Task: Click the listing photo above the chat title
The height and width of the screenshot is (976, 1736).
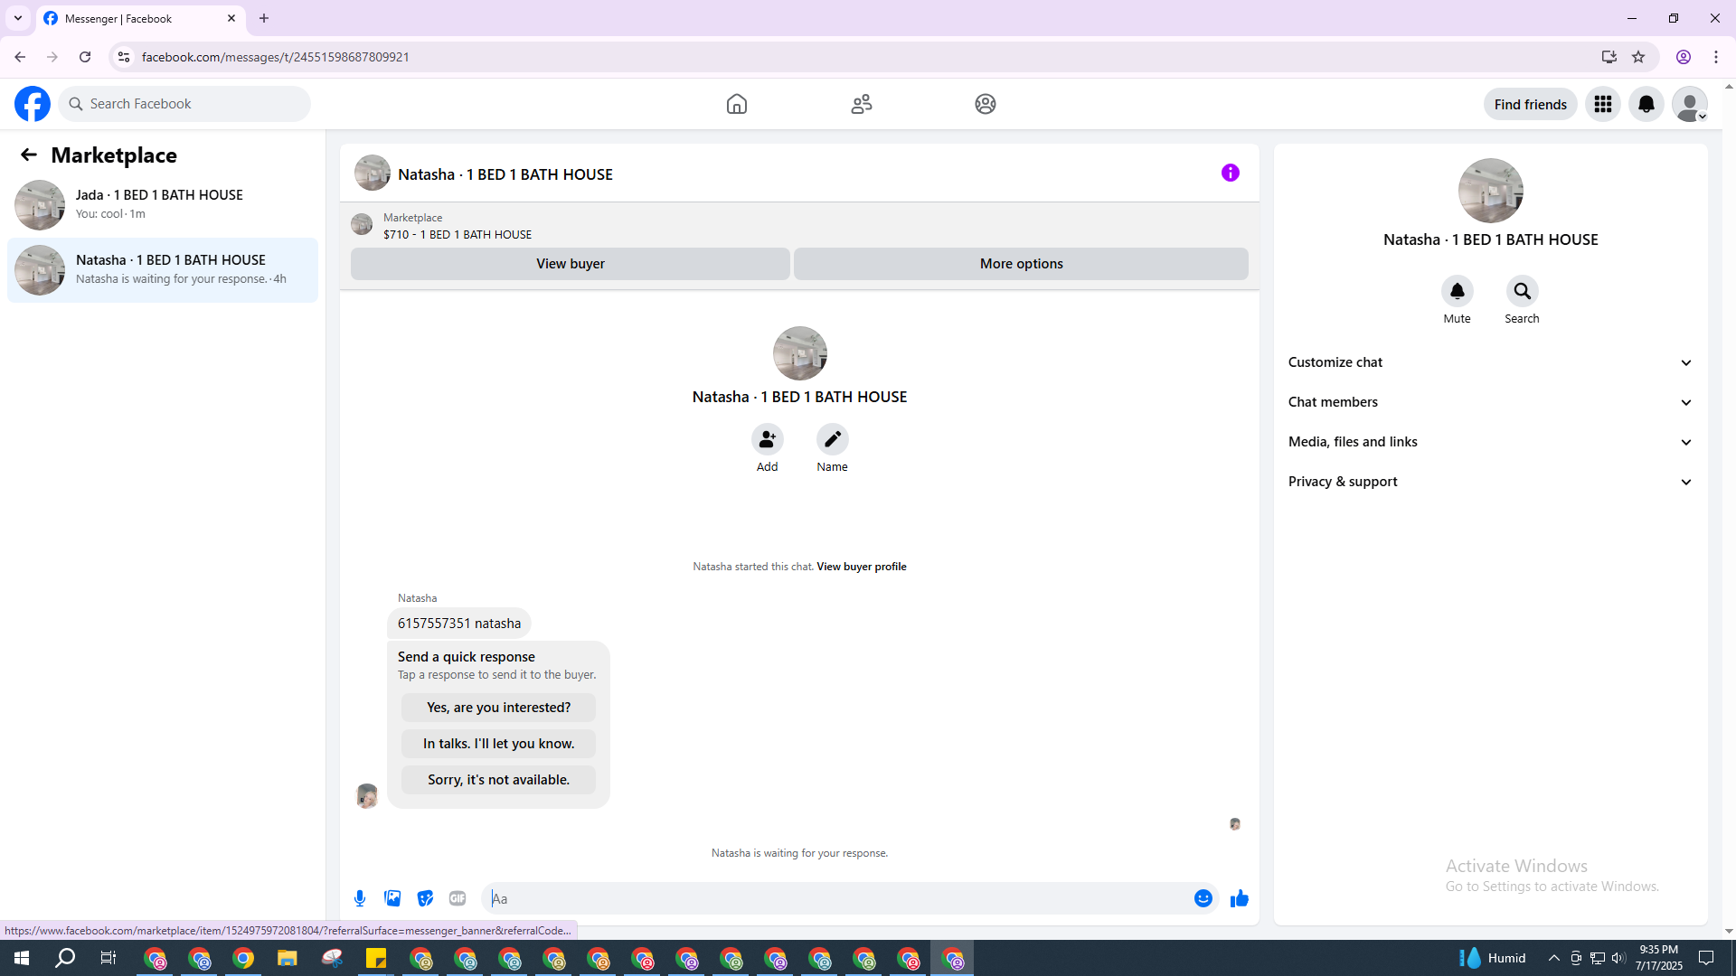Action: [x=800, y=353]
